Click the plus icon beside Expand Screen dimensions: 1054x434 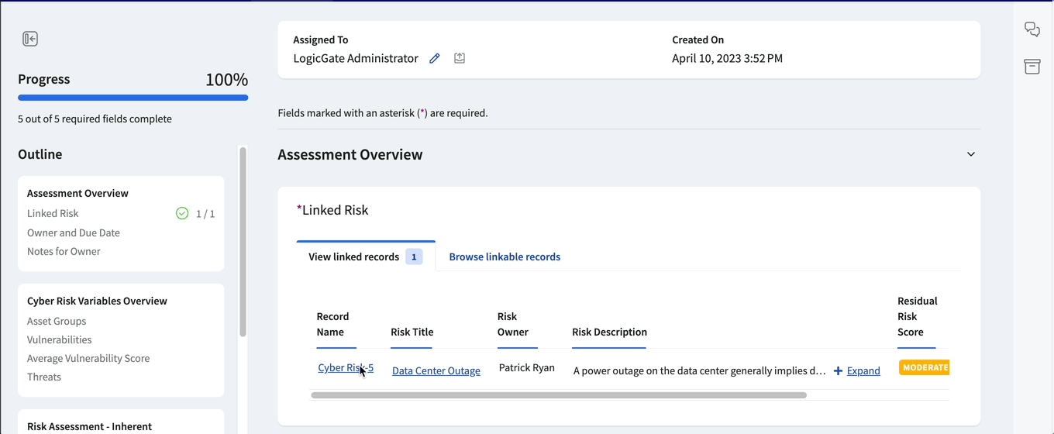(838, 371)
